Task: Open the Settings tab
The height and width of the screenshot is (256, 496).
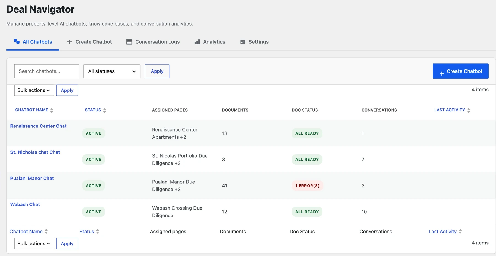Action: (x=255, y=42)
